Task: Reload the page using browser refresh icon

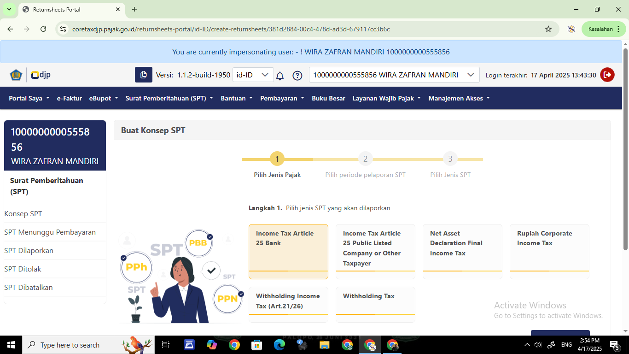Action: click(43, 29)
